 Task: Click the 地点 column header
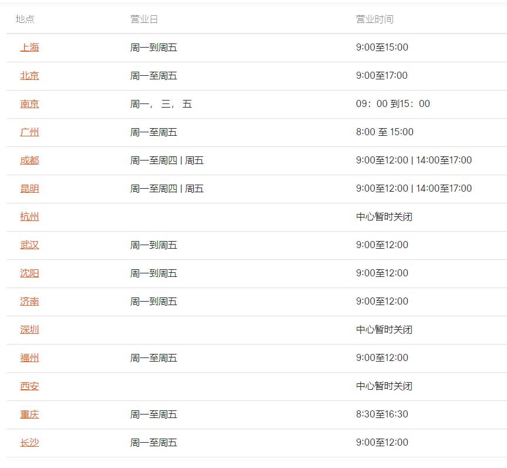pos(25,19)
